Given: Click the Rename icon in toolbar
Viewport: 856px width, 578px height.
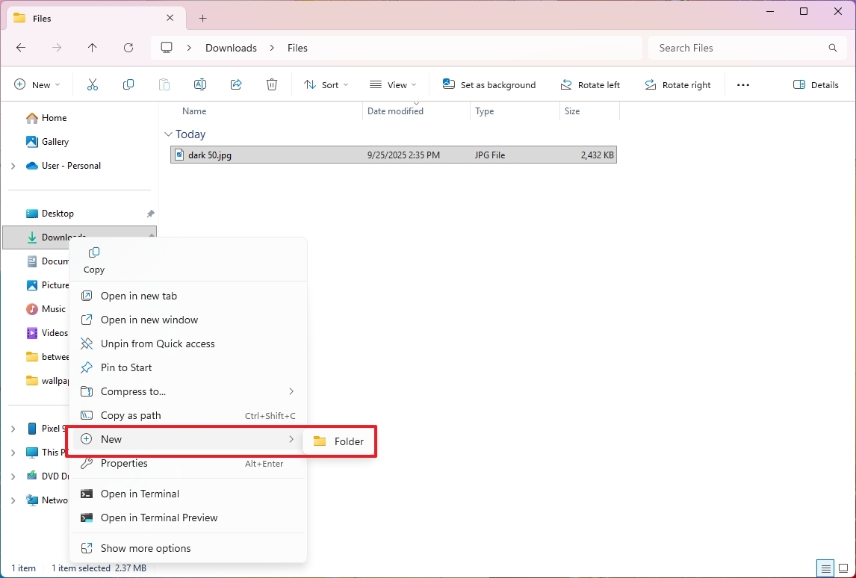Looking at the screenshot, I should point(199,84).
